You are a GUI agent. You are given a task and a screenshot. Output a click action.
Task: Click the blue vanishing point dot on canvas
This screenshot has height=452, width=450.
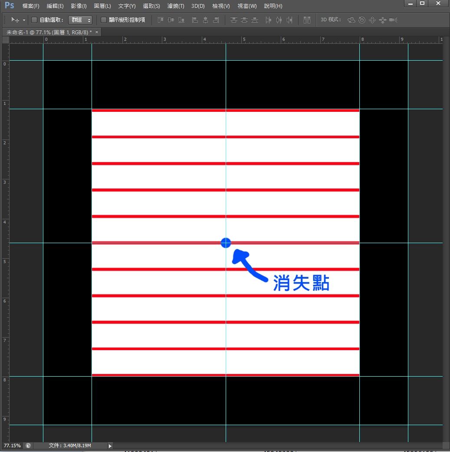coord(226,243)
